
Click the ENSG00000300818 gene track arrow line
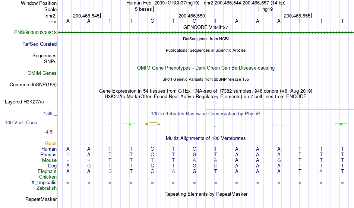tap(206, 33)
